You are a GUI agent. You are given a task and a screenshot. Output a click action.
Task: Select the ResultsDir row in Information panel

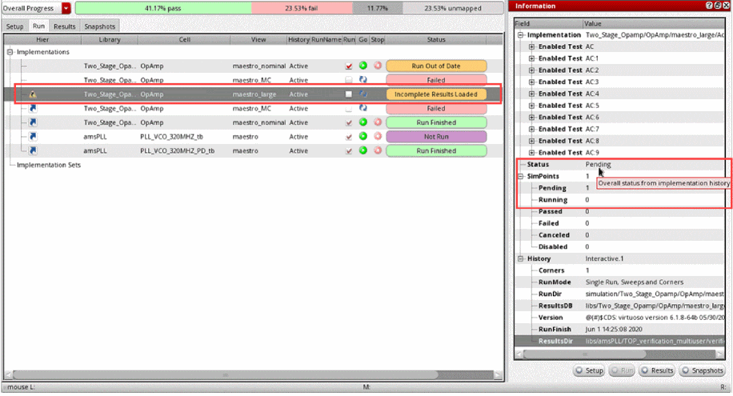(x=620, y=341)
